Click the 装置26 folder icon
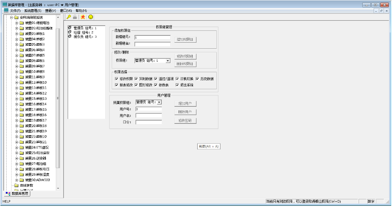Image resolution: width=392 pixels, height=207 pixels. click(22, 158)
